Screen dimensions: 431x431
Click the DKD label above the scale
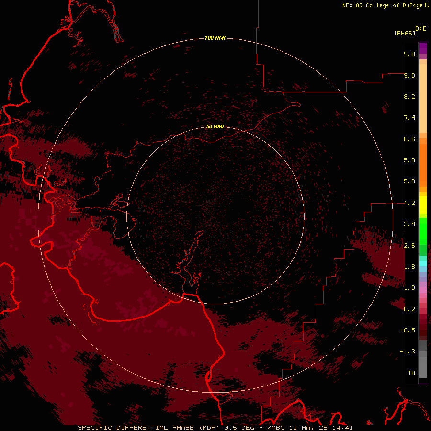[421, 29]
